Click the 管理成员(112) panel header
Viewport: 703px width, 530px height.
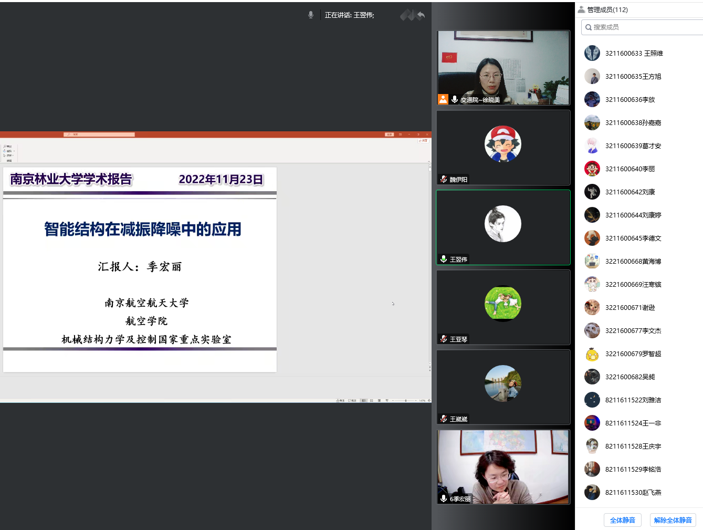[x=607, y=9]
